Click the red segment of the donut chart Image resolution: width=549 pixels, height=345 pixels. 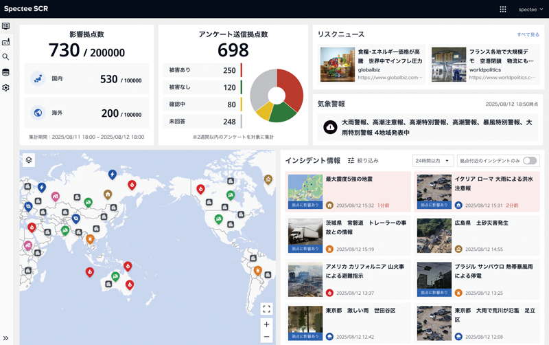pyautogui.click(x=291, y=89)
